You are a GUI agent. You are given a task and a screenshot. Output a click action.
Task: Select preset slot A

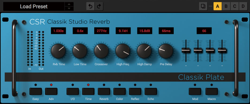217,6
